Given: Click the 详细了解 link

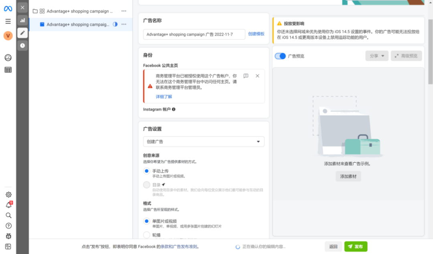Looking at the screenshot, I should [164, 97].
